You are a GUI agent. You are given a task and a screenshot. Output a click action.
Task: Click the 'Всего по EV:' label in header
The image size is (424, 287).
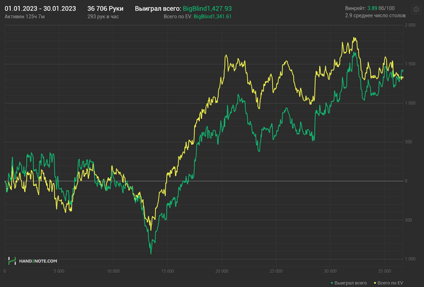[x=177, y=16]
